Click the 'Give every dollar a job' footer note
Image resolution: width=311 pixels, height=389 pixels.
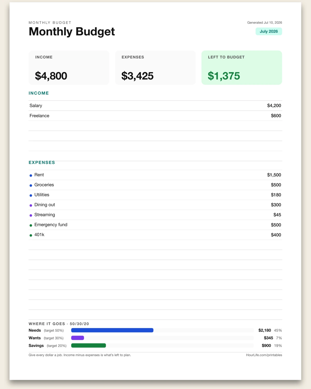pyautogui.click(x=80, y=355)
